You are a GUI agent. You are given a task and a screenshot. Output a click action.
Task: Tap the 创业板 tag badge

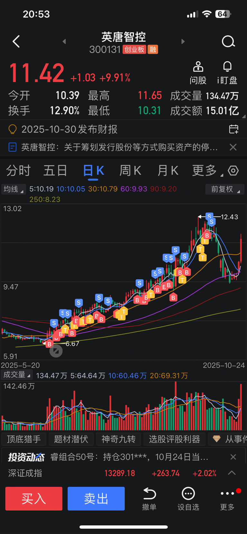tap(134, 49)
